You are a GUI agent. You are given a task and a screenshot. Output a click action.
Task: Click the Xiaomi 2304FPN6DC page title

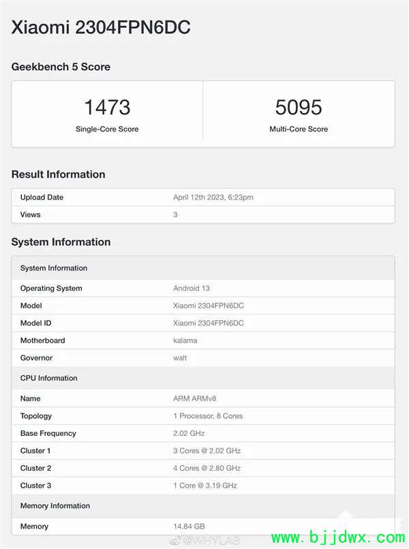click(101, 27)
